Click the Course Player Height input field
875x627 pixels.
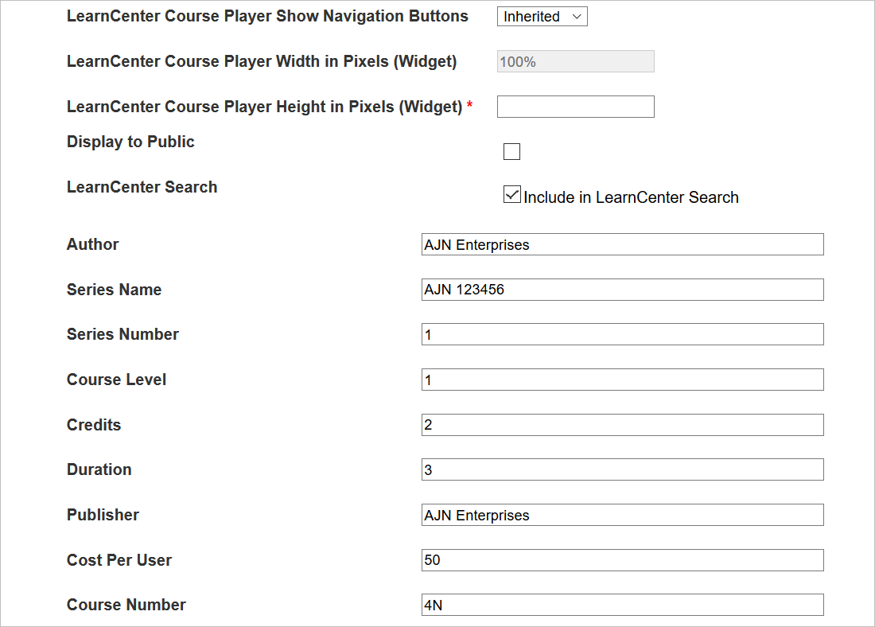coord(575,107)
